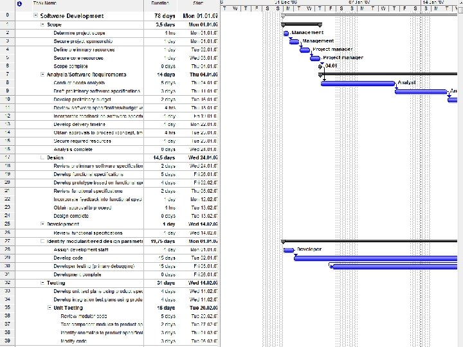Click the Developer testing Gantt bar
463x347 pixels.
[x=395, y=267]
